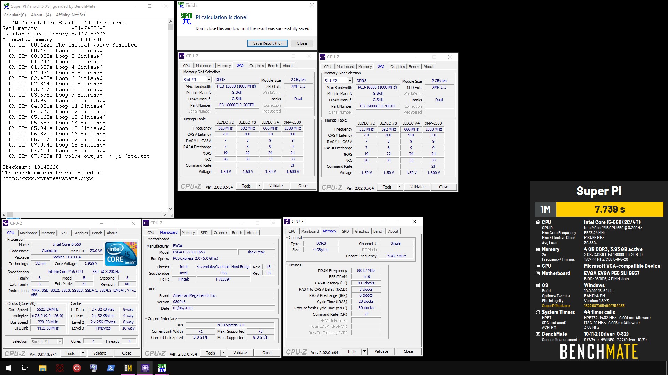
Task: Click the OS Windows icon in BenchMate panel
Action: [538, 285]
